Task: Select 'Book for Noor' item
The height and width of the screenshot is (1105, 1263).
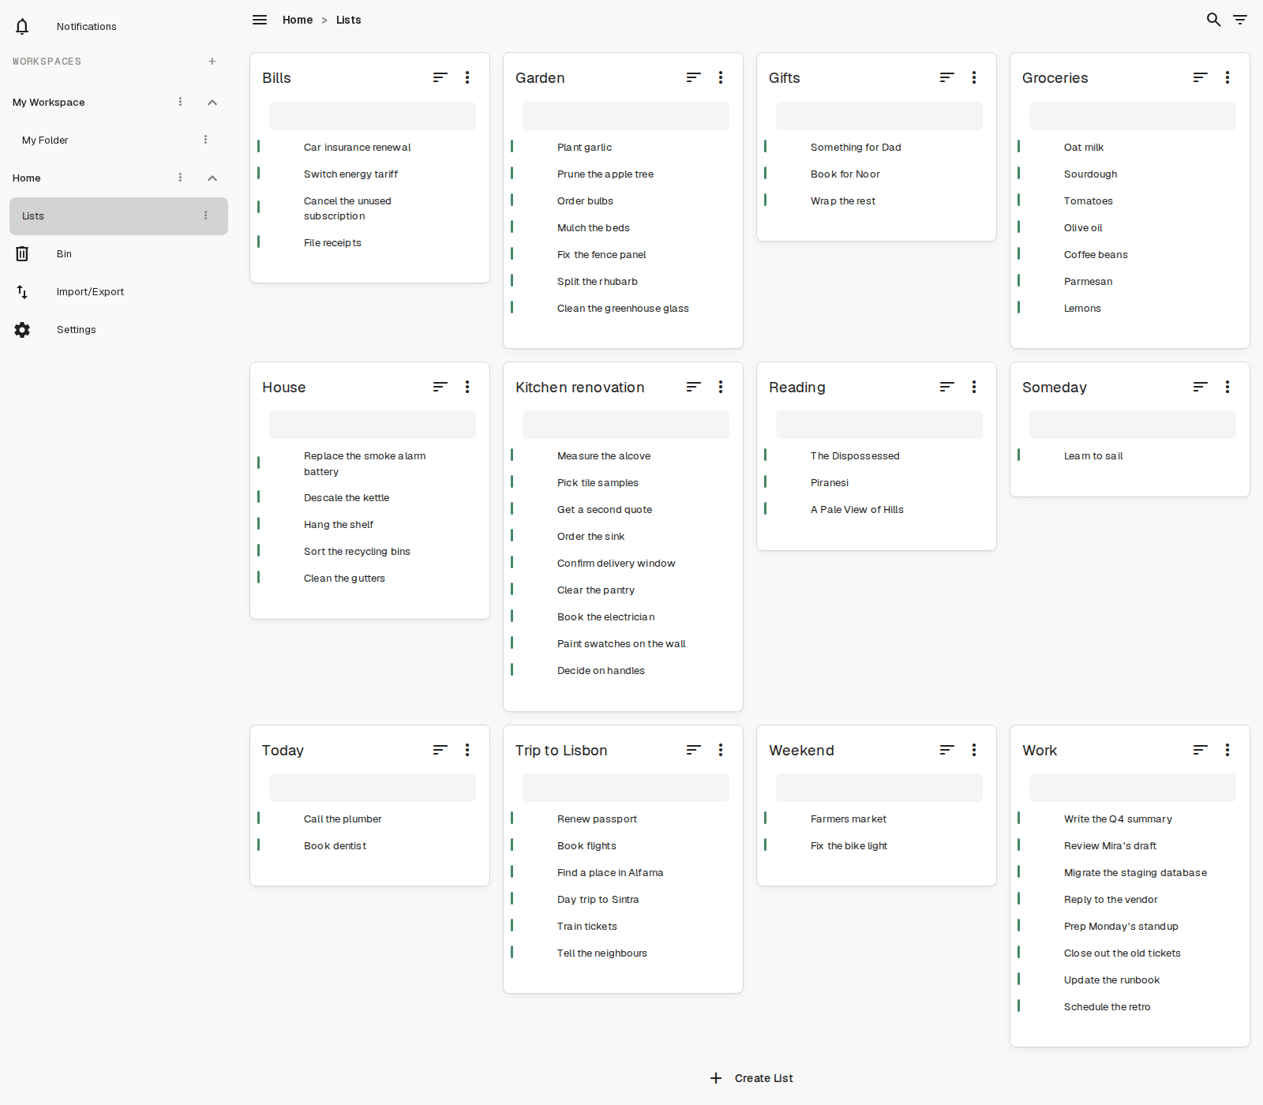Action: (x=845, y=174)
